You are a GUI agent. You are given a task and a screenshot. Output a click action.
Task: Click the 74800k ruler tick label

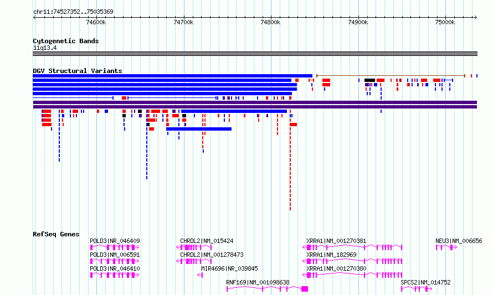tap(270, 23)
